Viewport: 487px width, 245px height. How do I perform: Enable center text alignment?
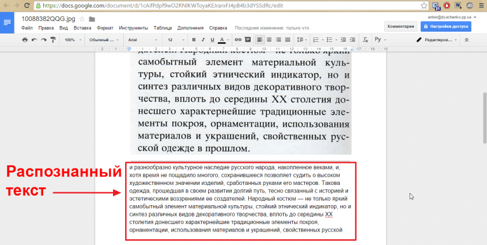point(269,40)
